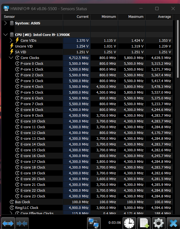Click the Average column header
Image resolution: width=180 pixels, height=229 pixels.
[159, 17]
